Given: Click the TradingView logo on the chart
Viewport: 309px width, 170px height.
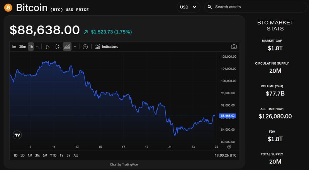Looking at the screenshot, I should pyautogui.click(x=17, y=135).
